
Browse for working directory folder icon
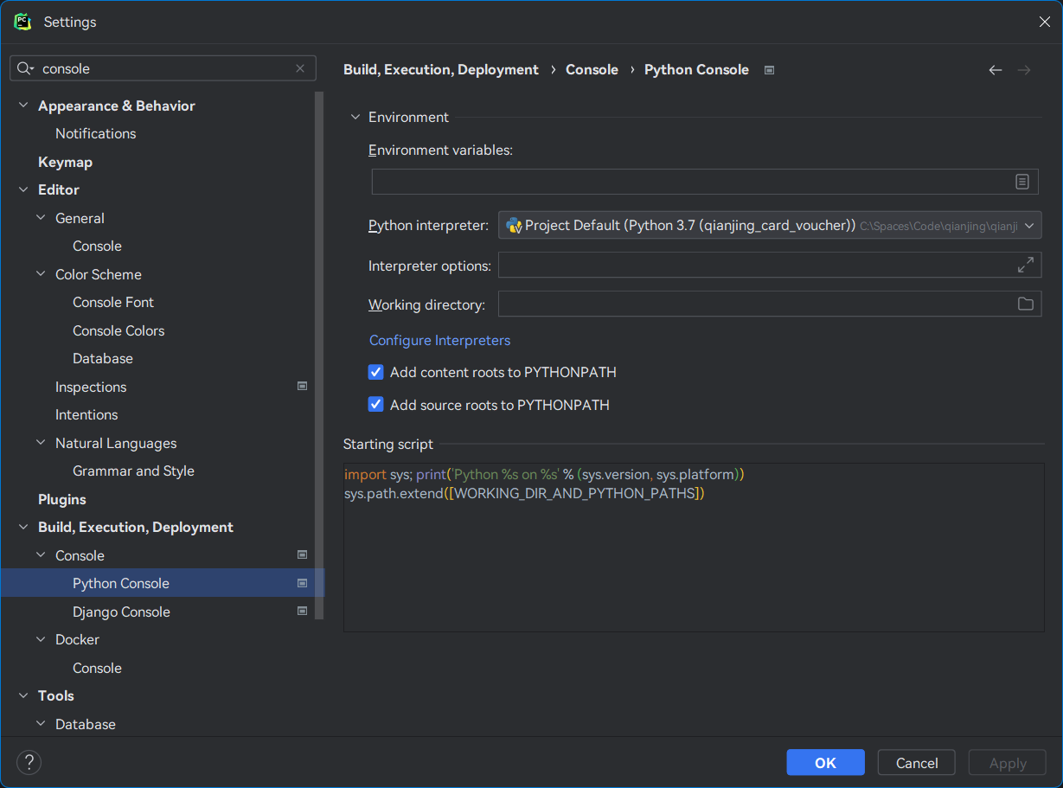pyautogui.click(x=1026, y=304)
